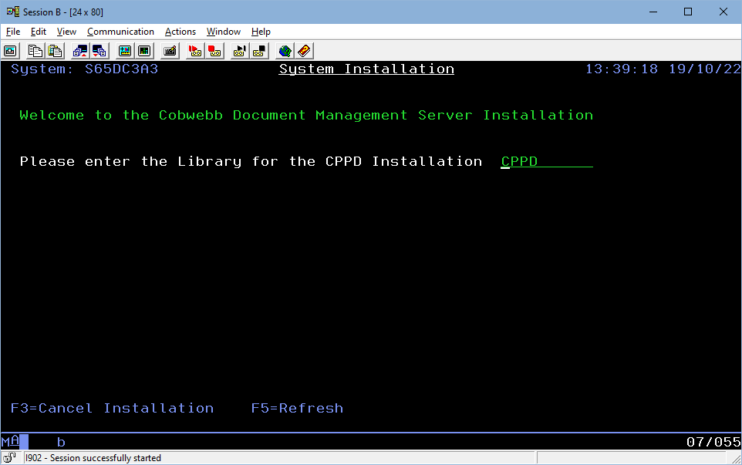Close the Session B window
742x465 pixels.
click(x=723, y=12)
